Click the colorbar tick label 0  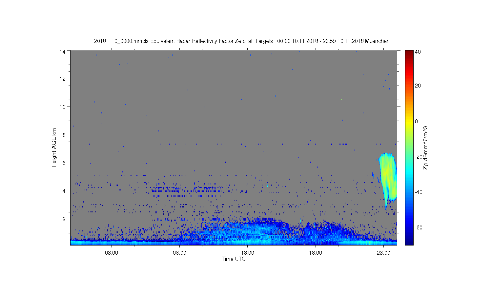coord(416,121)
